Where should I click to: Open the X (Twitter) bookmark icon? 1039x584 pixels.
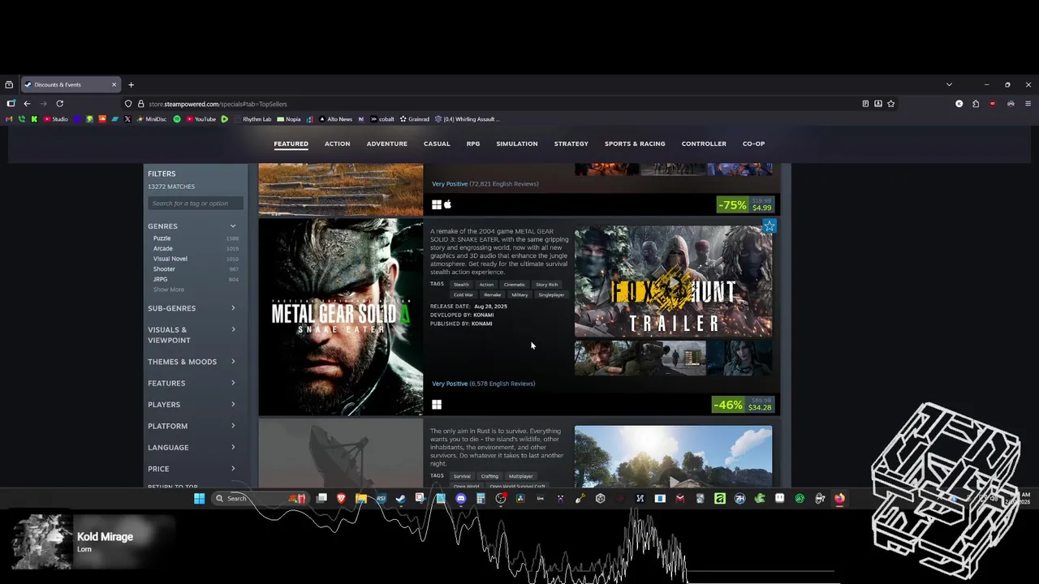[x=127, y=119]
